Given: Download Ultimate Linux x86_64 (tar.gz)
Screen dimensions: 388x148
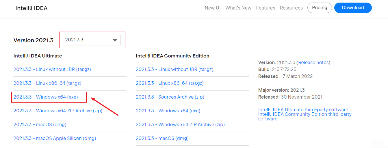Looking at the screenshot, I should click(x=47, y=83).
